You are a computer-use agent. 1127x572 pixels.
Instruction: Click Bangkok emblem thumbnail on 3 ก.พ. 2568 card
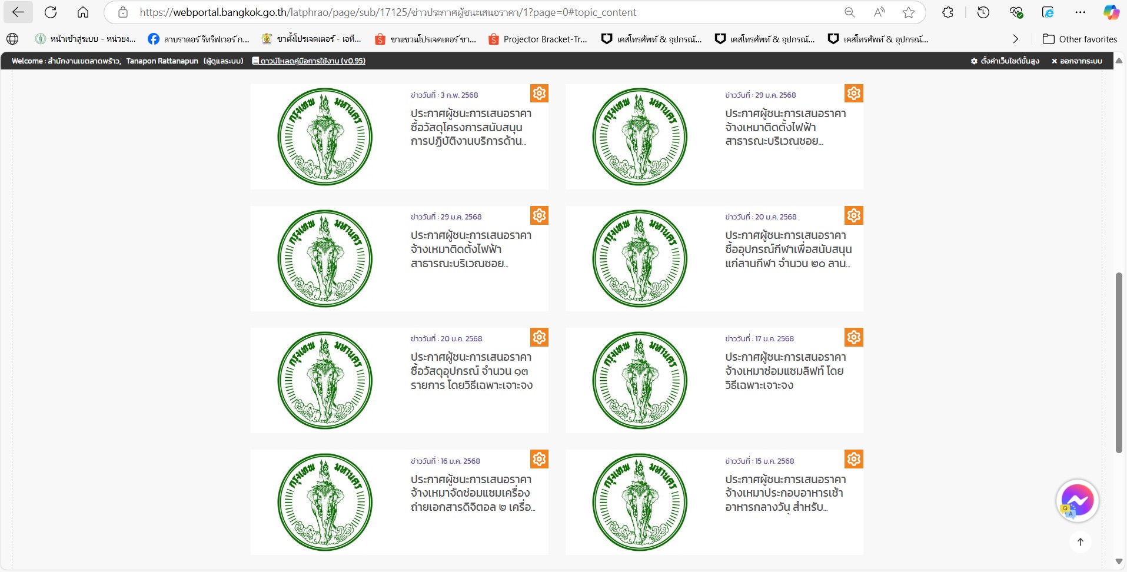click(325, 137)
